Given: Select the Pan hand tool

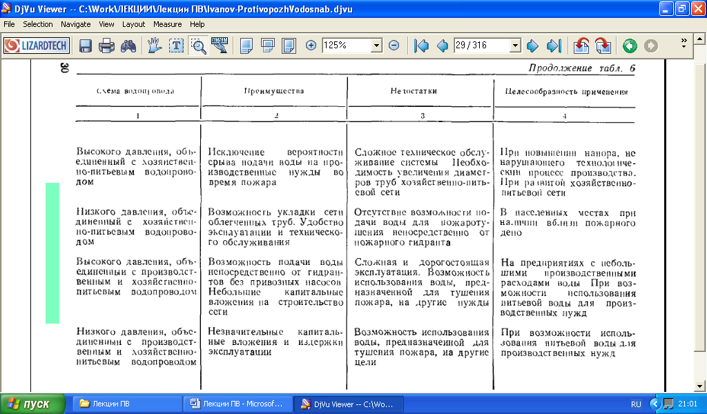Looking at the screenshot, I should [154, 46].
